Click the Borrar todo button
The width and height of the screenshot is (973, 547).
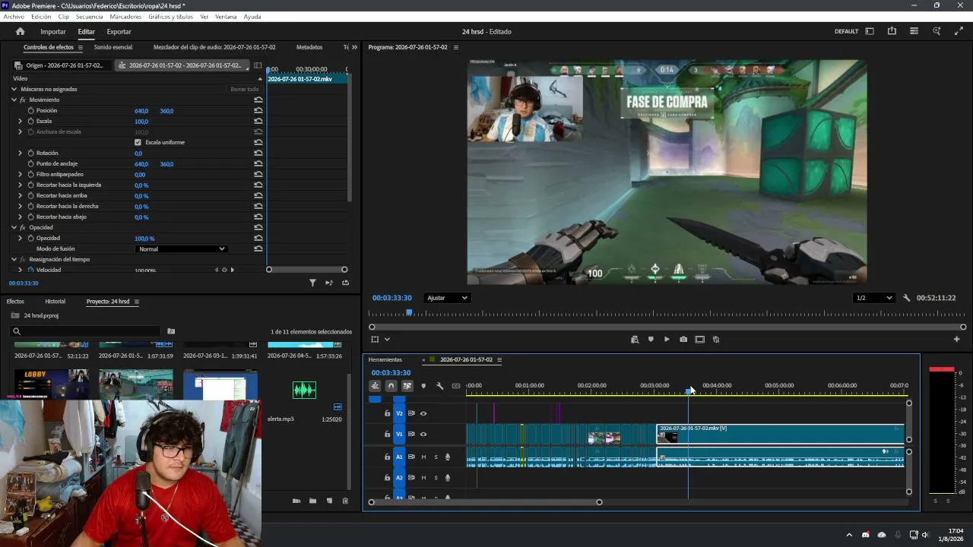pos(245,90)
